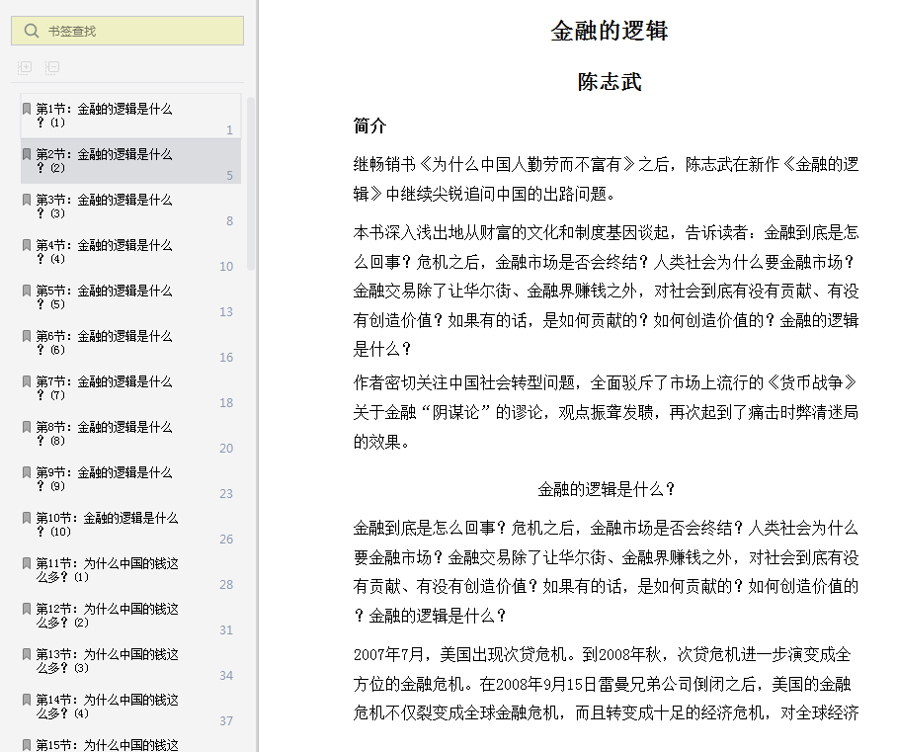The image size is (897, 752).
Task: Open bookmark 第9节: 金融的逻辑是什么 (9)
Action: tap(130, 479)
